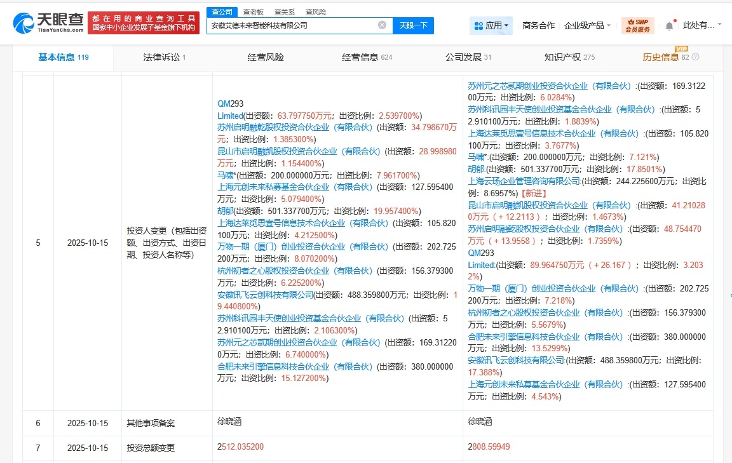Click the Tianyancha logo icon
732x463 pixels.
click(24, 22)
